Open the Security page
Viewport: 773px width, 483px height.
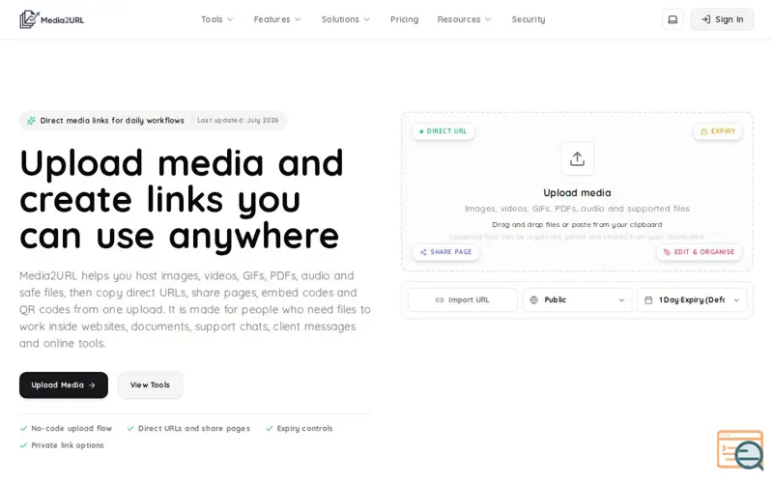[528, 19]
